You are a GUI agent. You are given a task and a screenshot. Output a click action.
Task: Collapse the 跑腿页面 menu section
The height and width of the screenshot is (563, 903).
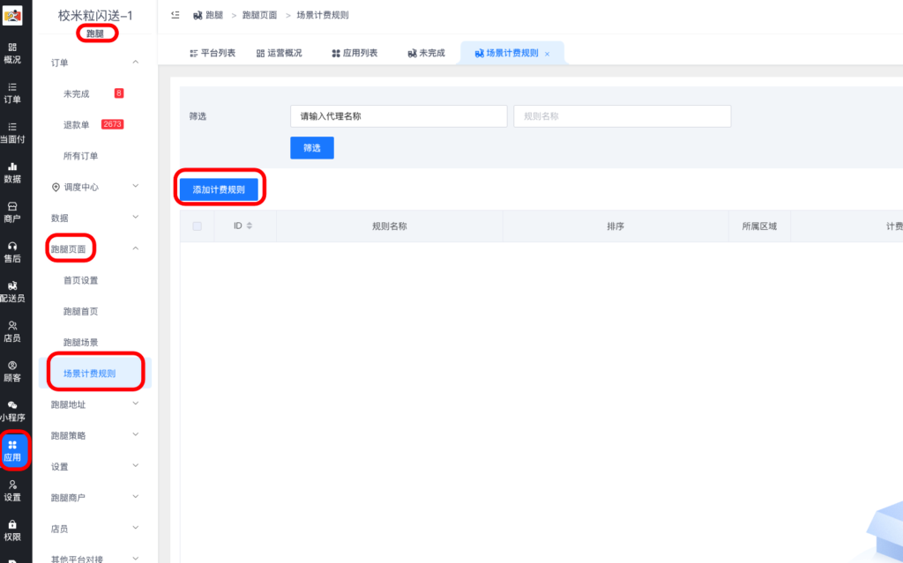71,248
